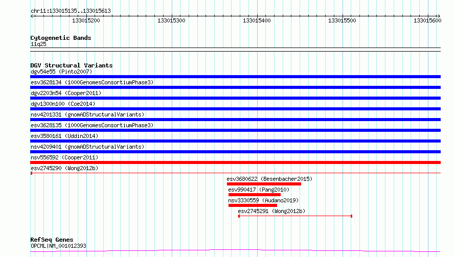Screen dimensions: 455x257
Task: Click variant label nsv556592 (Cooper2011)
Action: coord(64,157)
